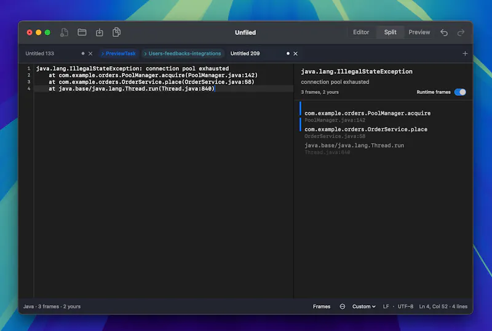Click editor line 1 exception text
This screenshot has width=492, height=331.
coord(132,68)
